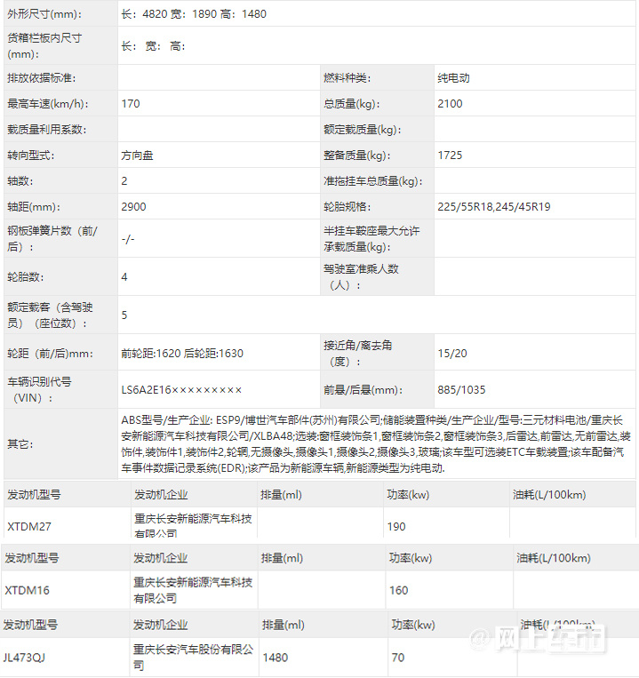Click the 接近角/离去角 label
Viewport: 639px width, 678px height.
pos(357,354)
